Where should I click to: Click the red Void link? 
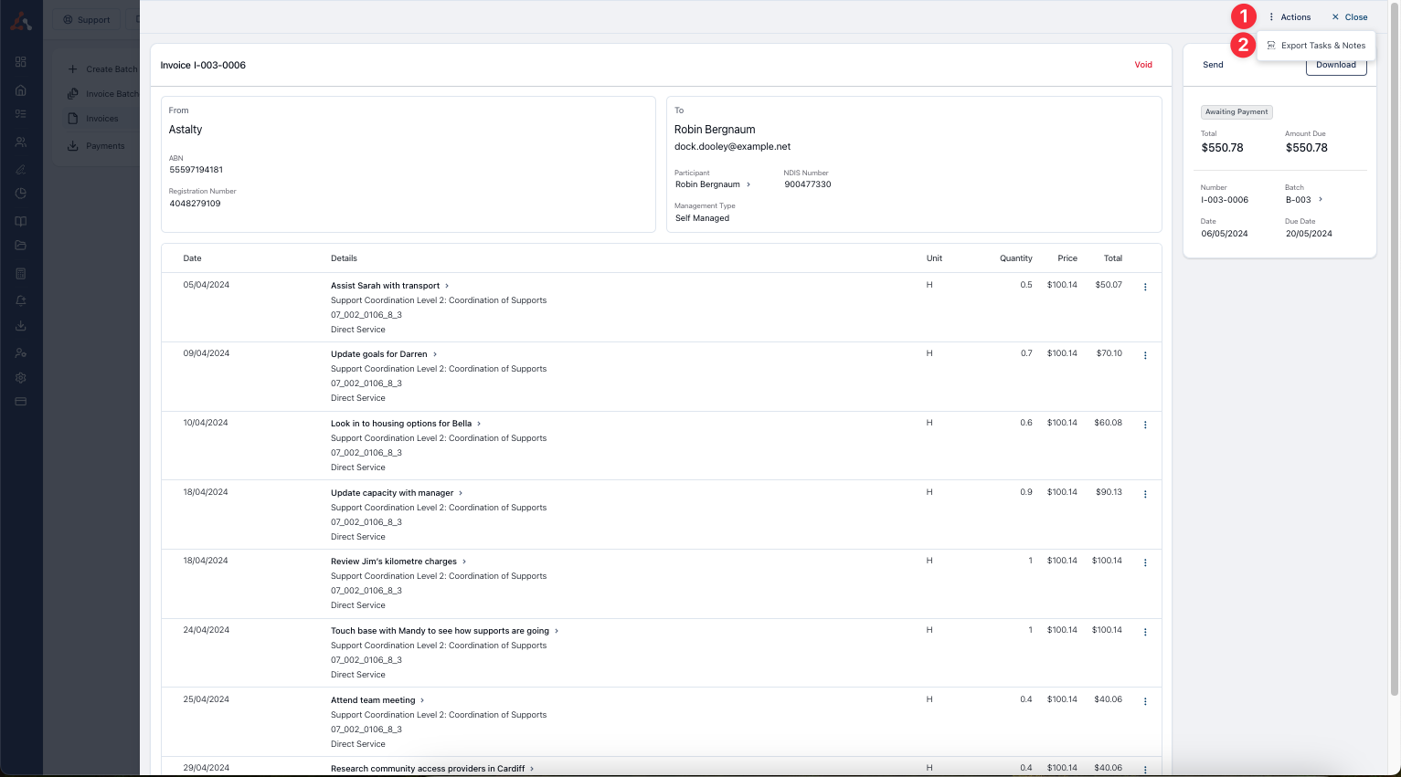tap(1143, 65)
